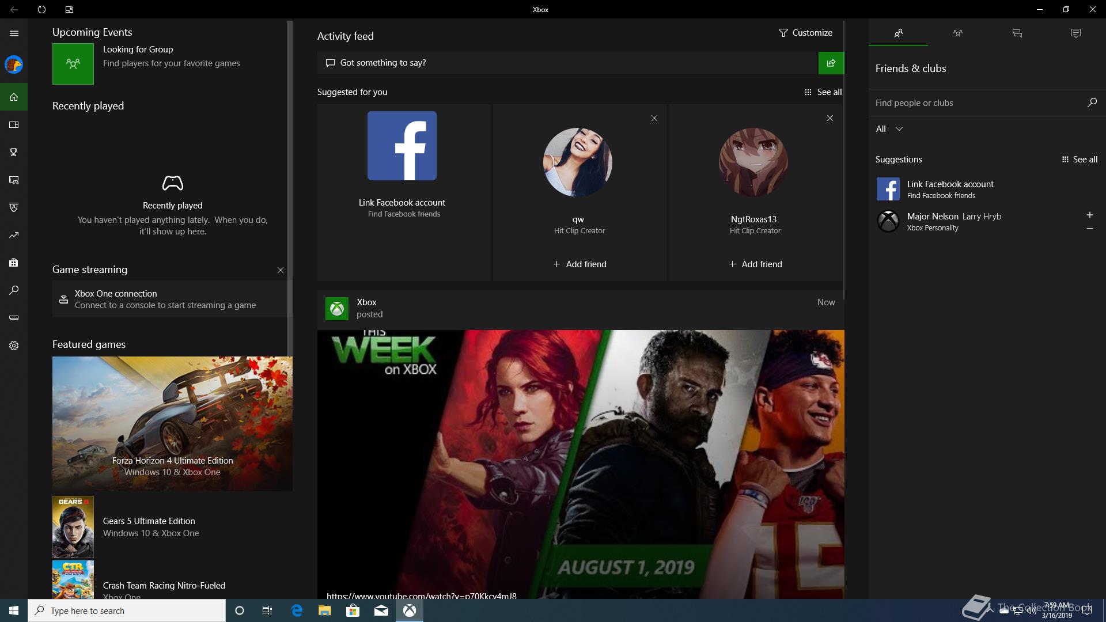Open the Crash Team Racing Nitro-Fueled cover
The width and height of the screenshot is (1106, 622).
[73, 579]
